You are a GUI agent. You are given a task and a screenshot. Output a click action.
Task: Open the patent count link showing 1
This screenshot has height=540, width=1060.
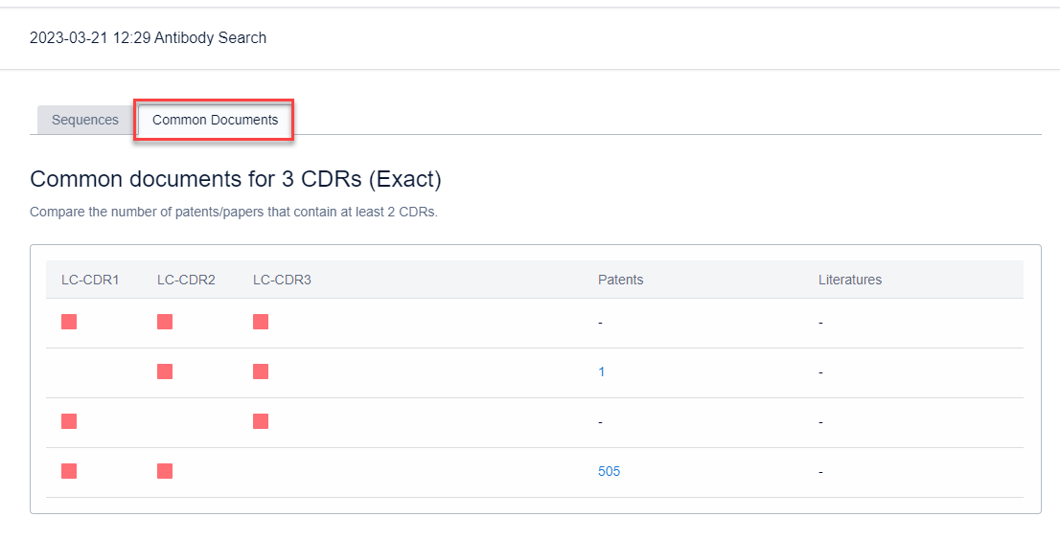(602, 371)
